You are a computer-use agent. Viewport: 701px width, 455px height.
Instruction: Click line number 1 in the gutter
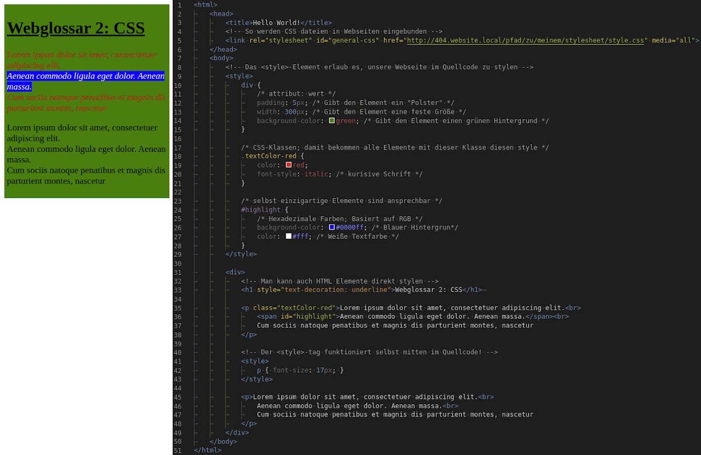(179, 4)
